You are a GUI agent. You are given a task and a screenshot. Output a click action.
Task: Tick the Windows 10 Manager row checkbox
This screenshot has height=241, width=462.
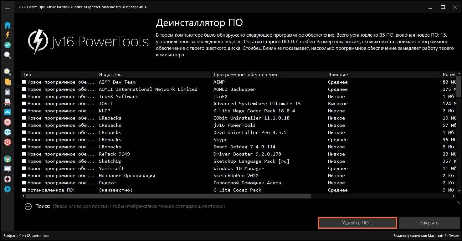click(24, 168)
